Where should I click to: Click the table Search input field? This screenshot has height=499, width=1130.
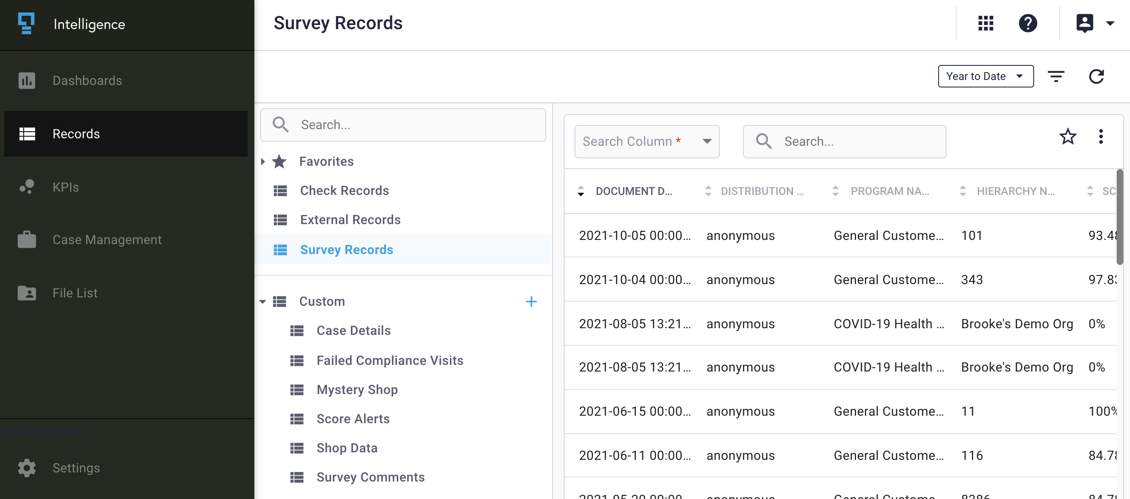click(844, 142)
